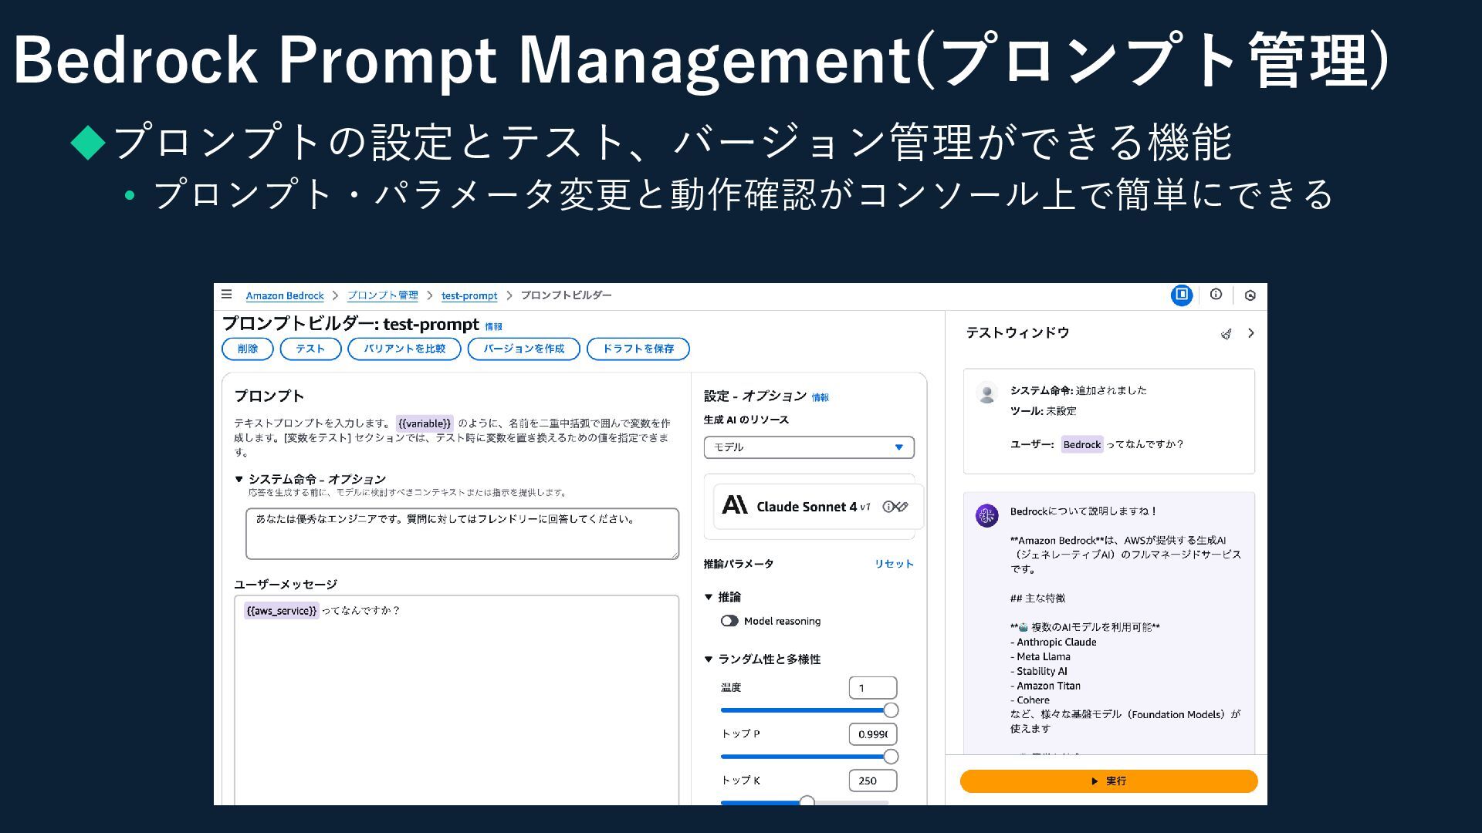Click the バリアントを比較 button
Viewport: 1482px width, 833px height.
[404, 349]
